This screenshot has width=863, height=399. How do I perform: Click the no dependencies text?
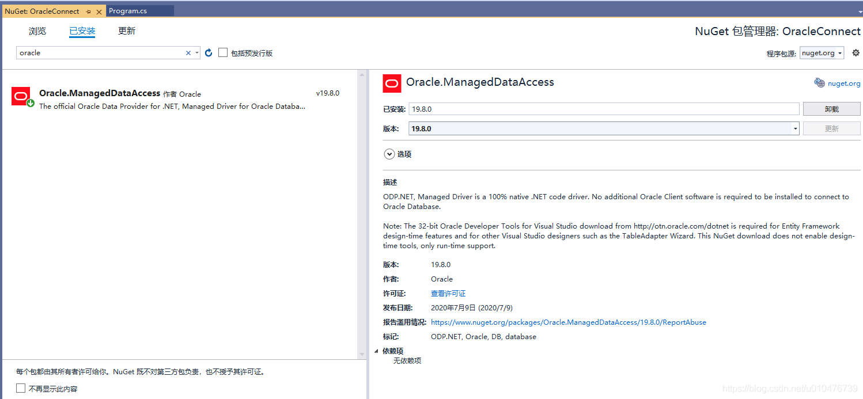point(407,361)
